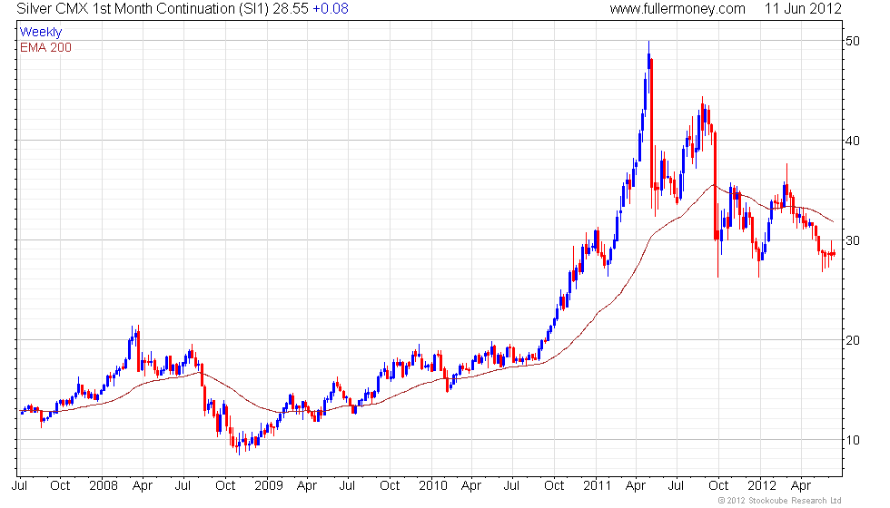The image size is (890, 508).
Task: Click the 2009 year label on the time axis
Action: point(269,485)
